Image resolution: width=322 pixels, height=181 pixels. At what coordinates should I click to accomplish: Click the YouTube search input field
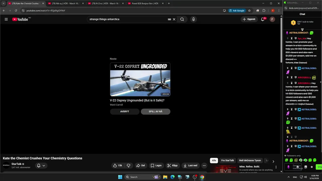(x=128, y=19)
